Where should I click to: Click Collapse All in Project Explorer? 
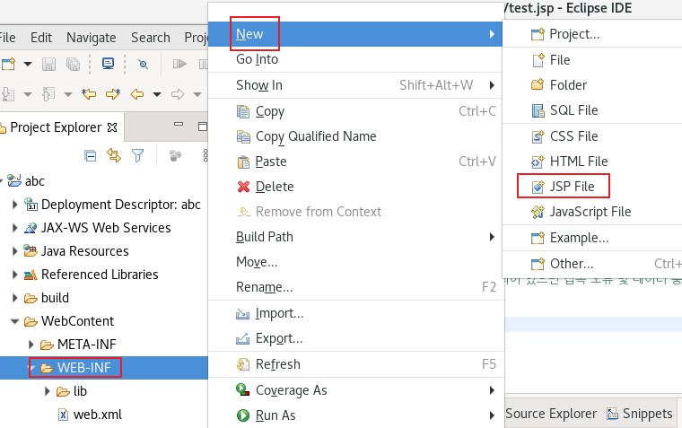(x=91, y=156)
